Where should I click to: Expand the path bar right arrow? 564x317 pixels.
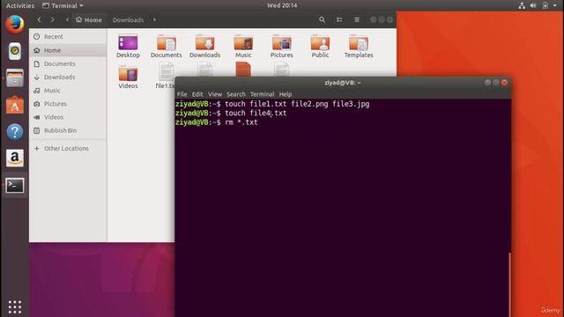tap(154, 19)
